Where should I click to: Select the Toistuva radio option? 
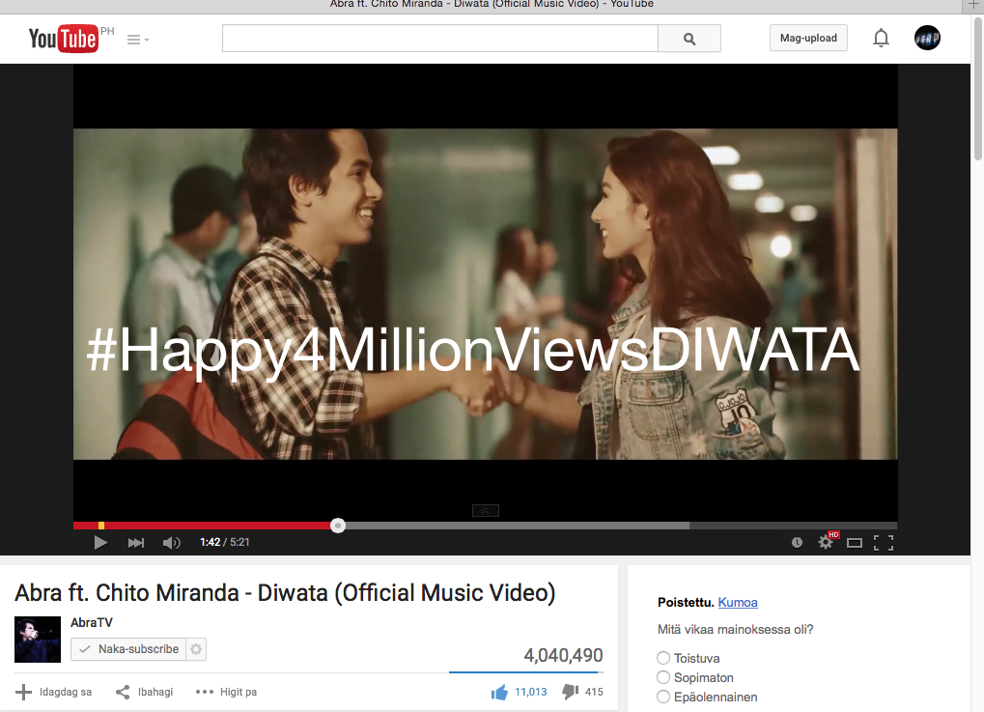[663, 658]
